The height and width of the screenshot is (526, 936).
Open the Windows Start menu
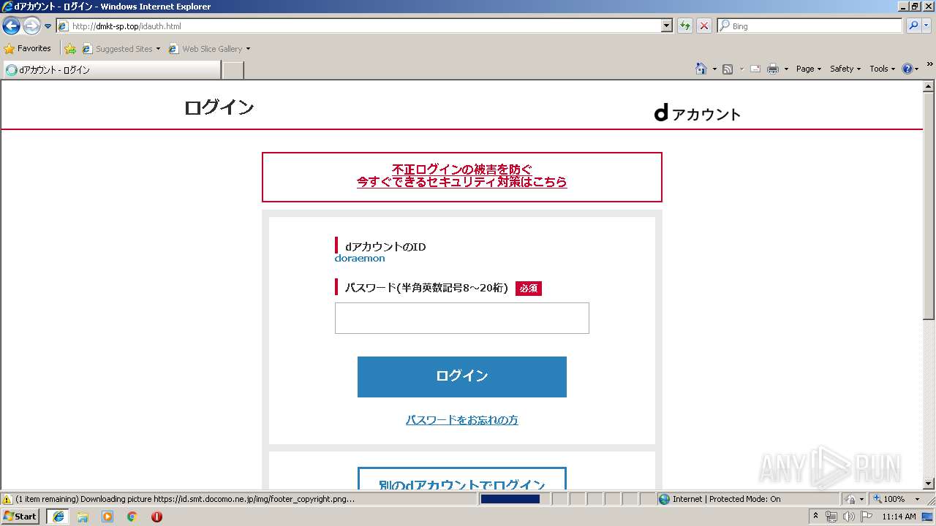point(20,517)
